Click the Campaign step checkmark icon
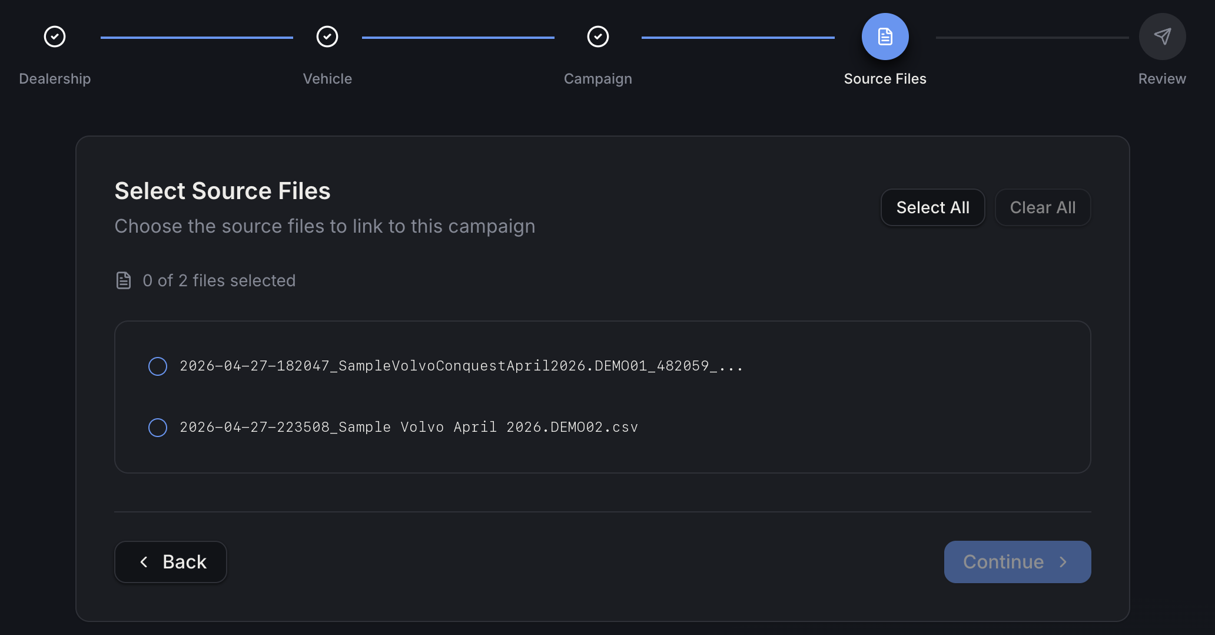The height and width of the screenshot is (635, 1215). [x=598, y=37]
